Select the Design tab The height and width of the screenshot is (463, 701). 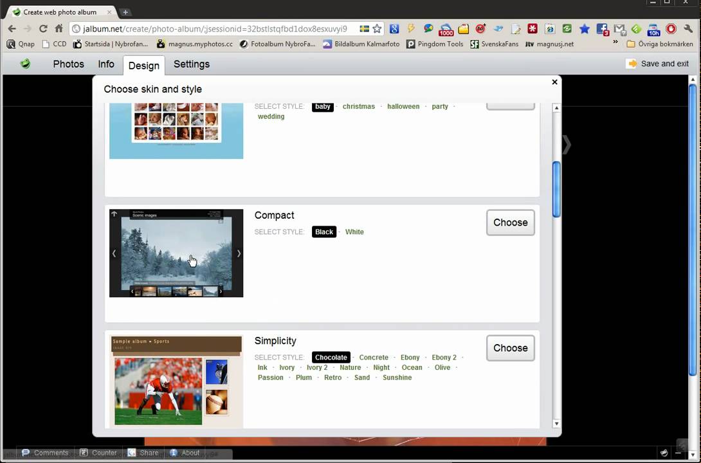pos(144,65)
